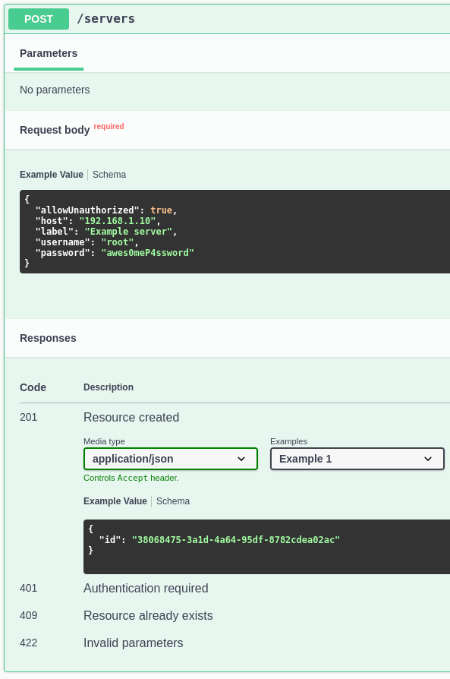Screen dimensions: 450x679
Task: Click the "Examples" label above dropdown
Action: (288, 441)
